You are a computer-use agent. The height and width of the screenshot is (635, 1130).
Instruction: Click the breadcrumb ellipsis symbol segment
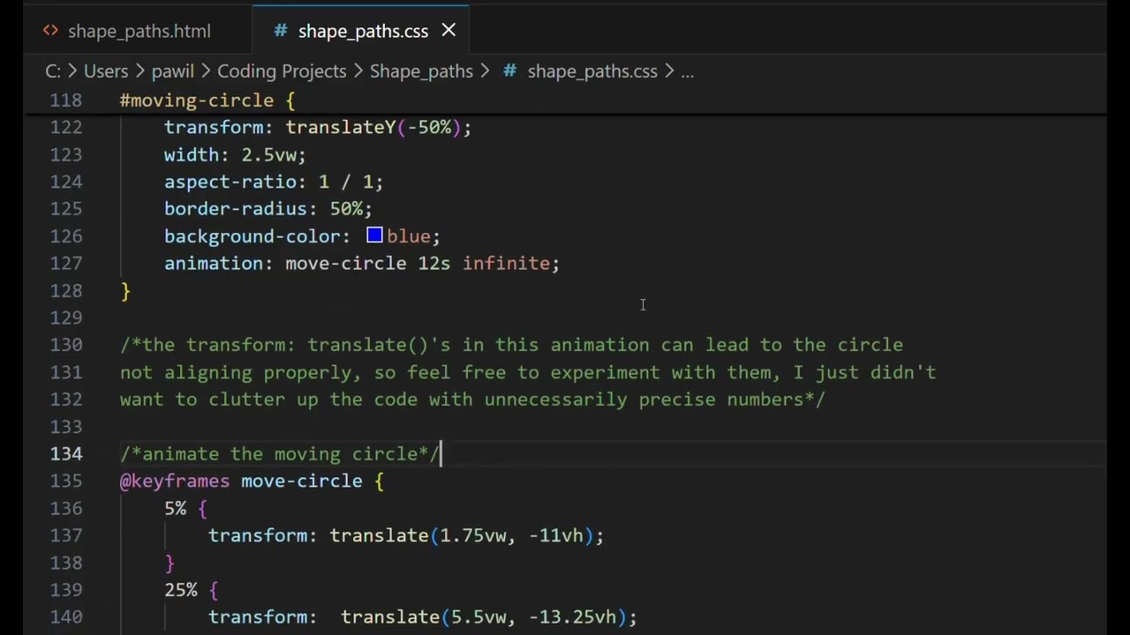tap(687, 71)
